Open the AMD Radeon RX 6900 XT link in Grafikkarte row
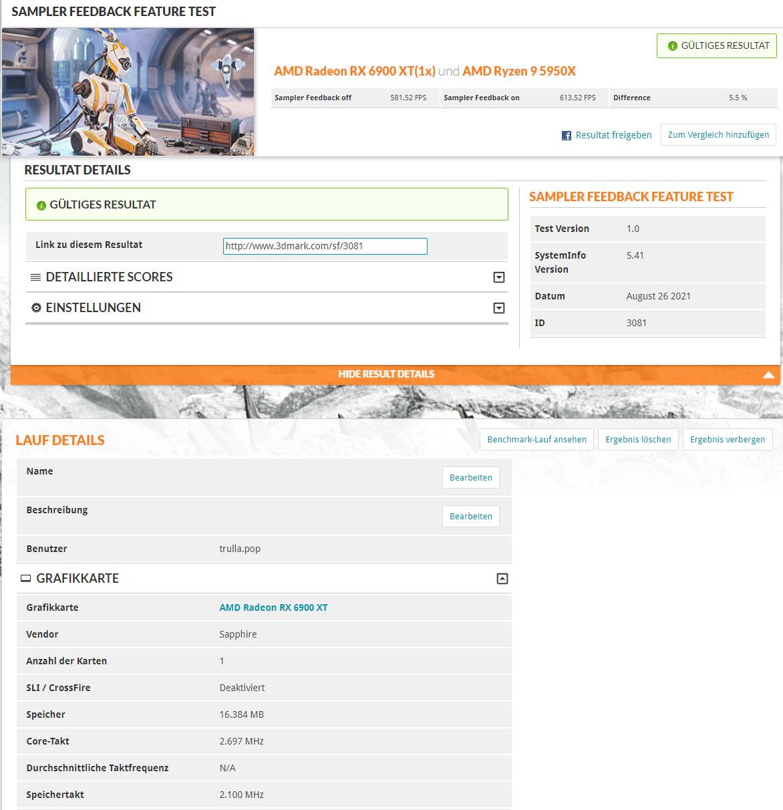Screen dimensions: 783x810 (x=273, y=607)
